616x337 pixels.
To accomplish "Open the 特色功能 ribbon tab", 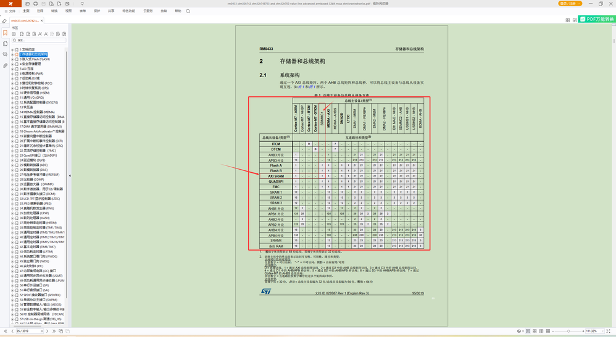I will (128, 11).
